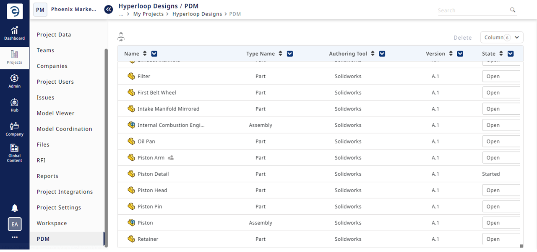Open Project Data in sidebar
Viewport: 537px width, 252px height.
coord(54,35)
